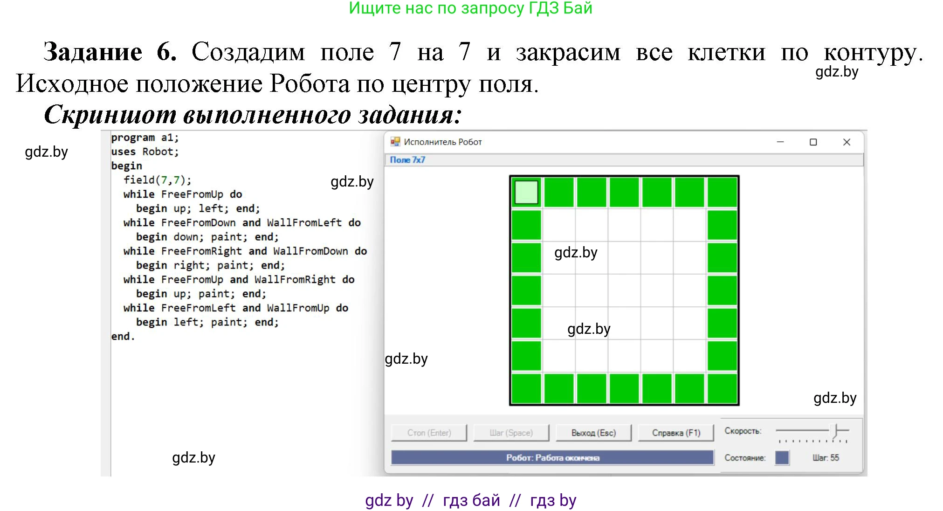Screen dimensions: 943x511
Task: Click the Шаг (Space) button
Action: [511, 433]
